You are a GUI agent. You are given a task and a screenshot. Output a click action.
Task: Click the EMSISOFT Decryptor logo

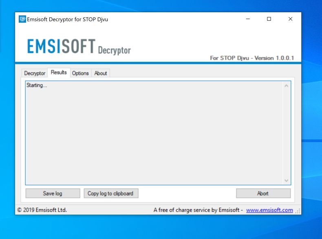pos(79,46)
